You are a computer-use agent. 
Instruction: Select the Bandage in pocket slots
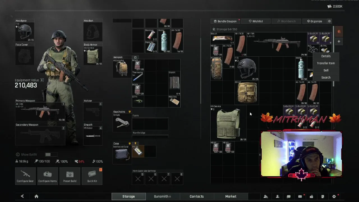(151, 35)
